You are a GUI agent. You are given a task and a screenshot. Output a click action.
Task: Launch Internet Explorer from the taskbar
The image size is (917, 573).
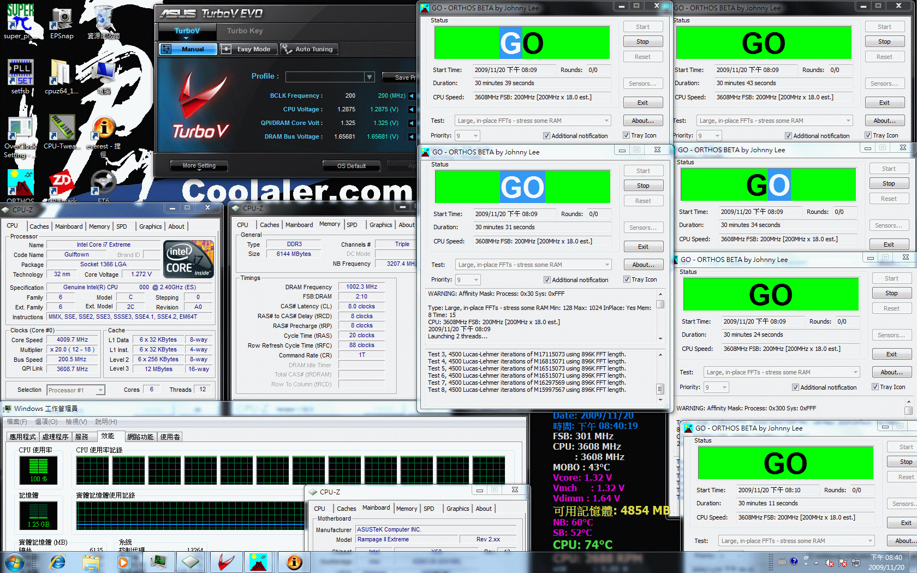pos(57,562)
